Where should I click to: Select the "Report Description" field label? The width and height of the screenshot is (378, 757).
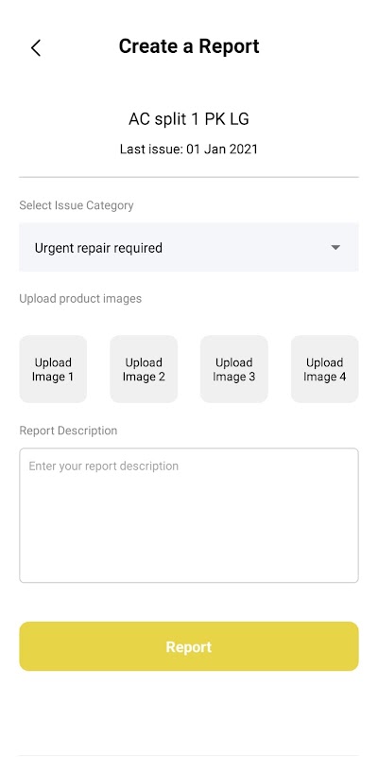pos(68,431)
